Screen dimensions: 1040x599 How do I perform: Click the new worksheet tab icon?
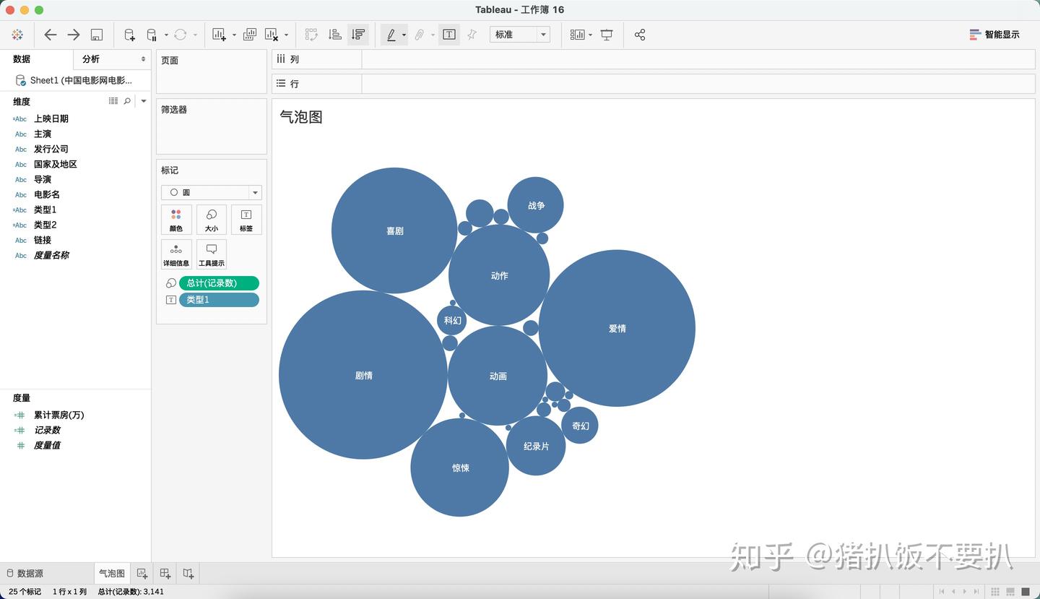pos(142,574)
